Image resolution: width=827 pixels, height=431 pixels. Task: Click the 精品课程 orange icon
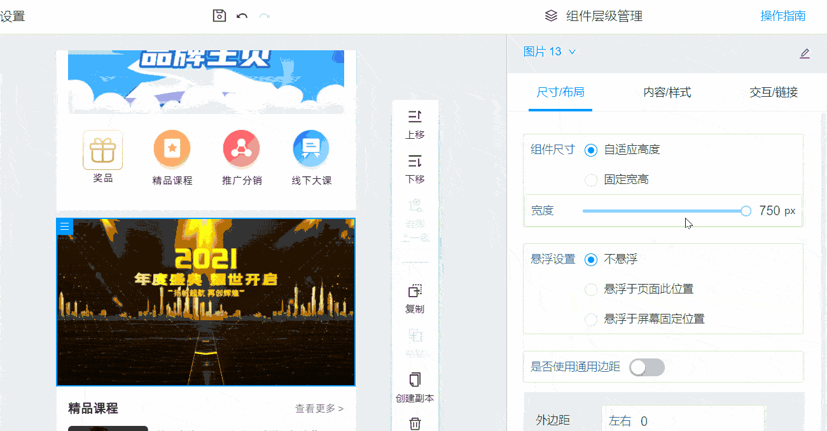click(172, 149)
